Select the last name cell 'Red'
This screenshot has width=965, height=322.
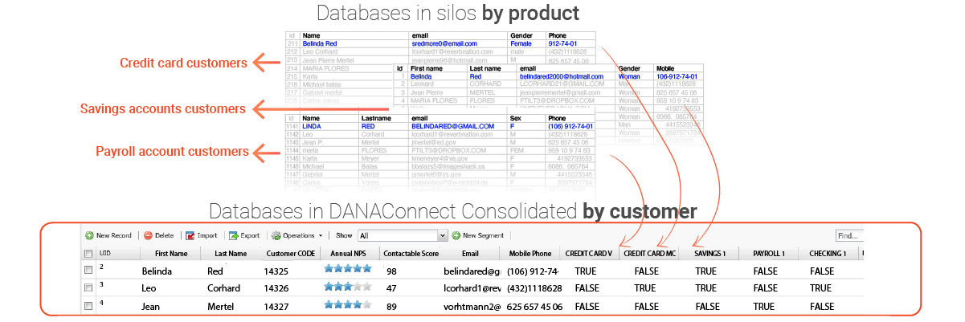215,271
